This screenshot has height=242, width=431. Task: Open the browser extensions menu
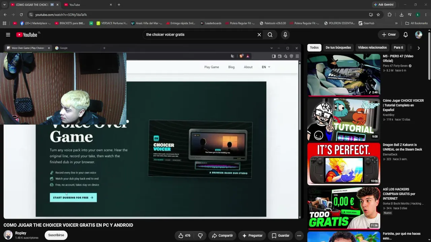(x=390, y=15)
